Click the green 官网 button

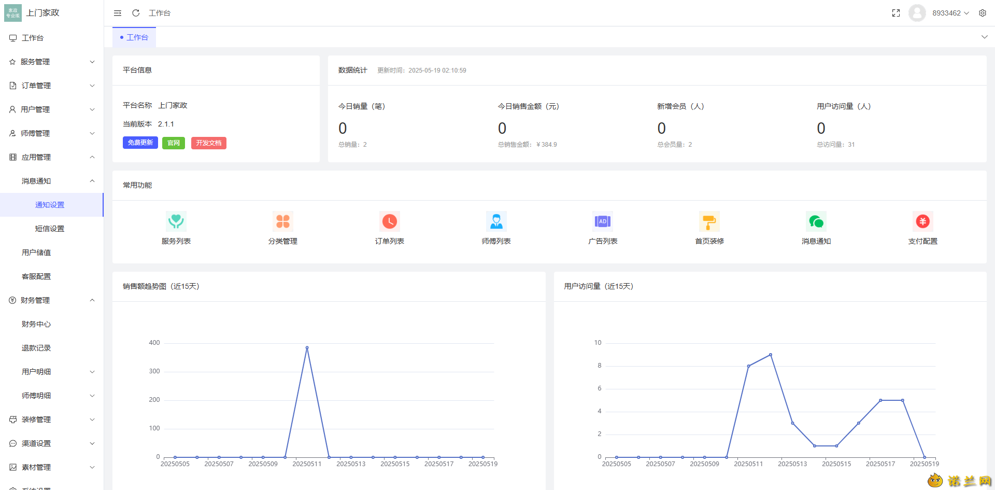click(174, 143)
